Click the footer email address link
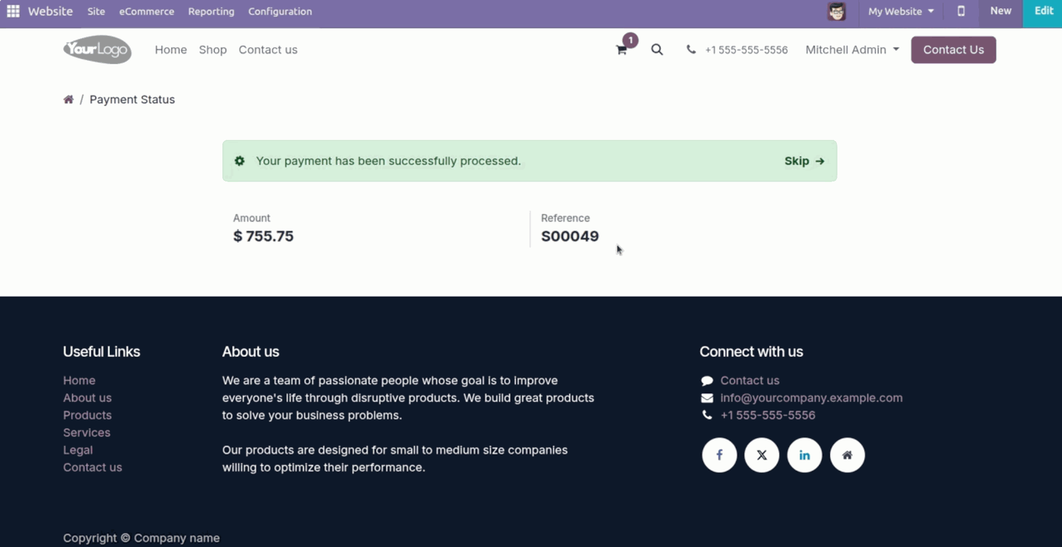The width and height of the screenshot is (1062, 547). click(811, 398)
